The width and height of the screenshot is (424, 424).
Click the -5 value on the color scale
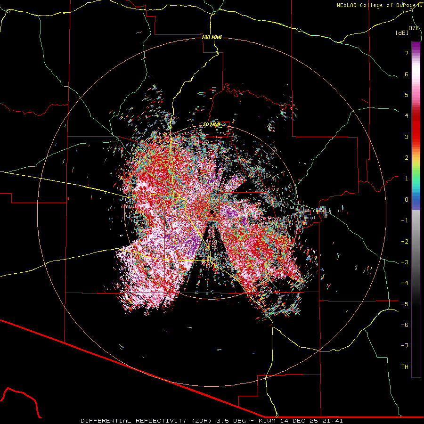click(x=405, y=304)
